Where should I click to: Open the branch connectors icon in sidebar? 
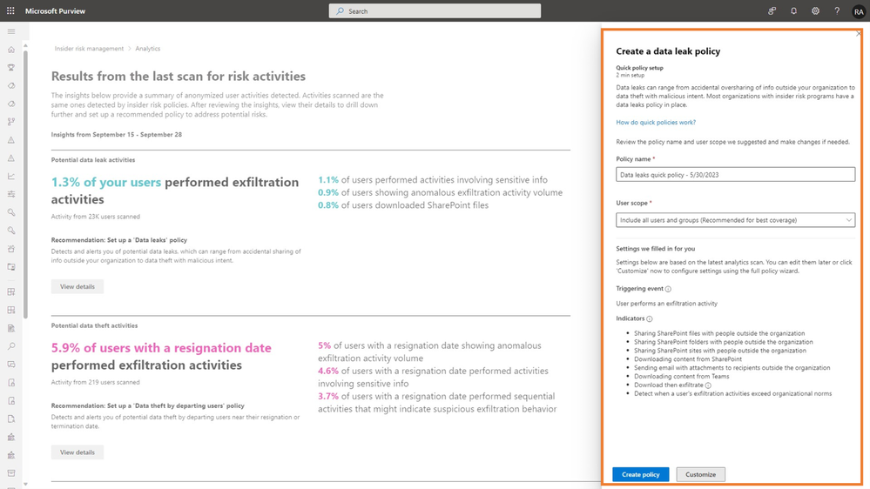(x=11, y=122)
